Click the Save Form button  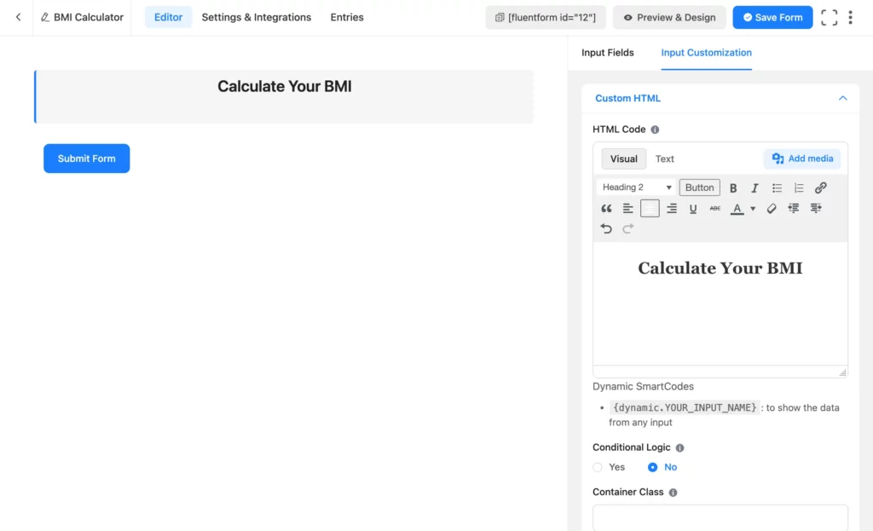coord(772,17)
